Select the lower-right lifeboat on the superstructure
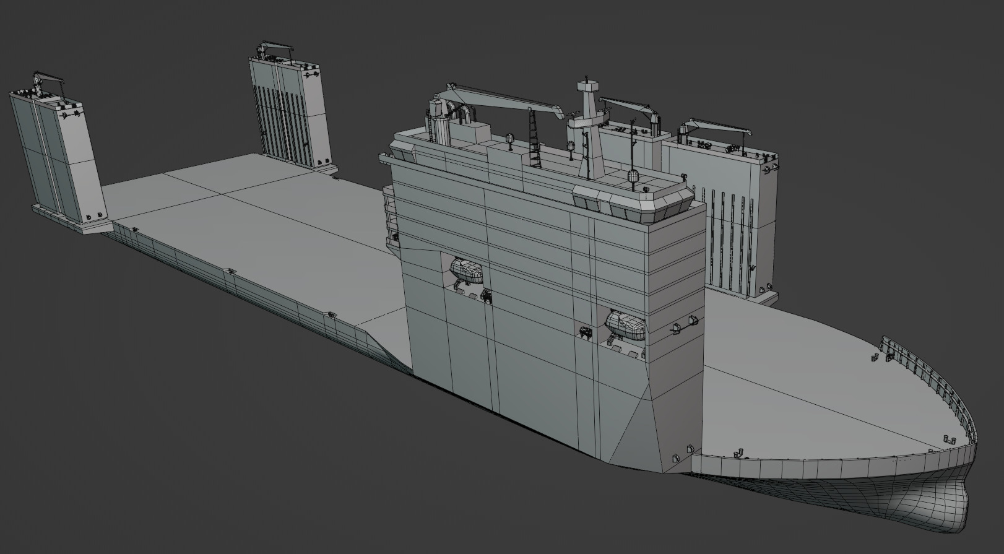The width and height of the screenshot is (1004, 554). pos(626,324)
